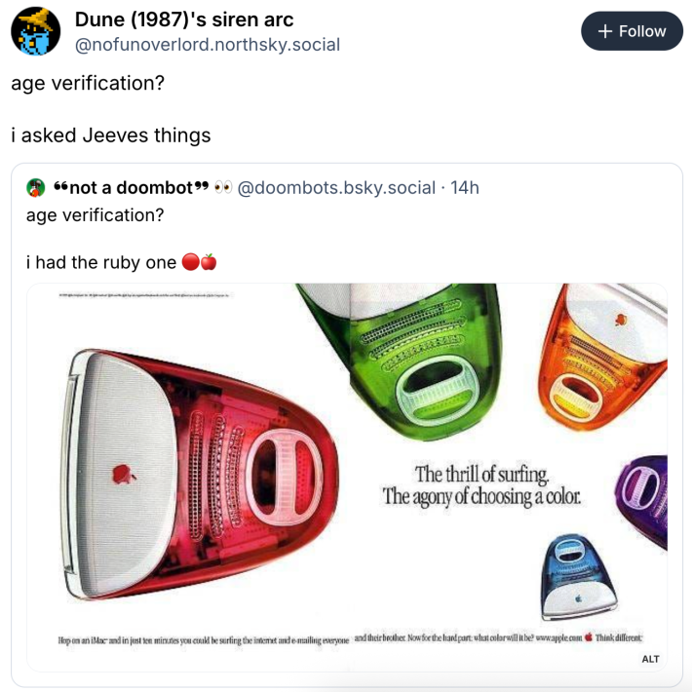This screenshot has height=692, width=692.
Task: Open the Dune (1987)'s siren arc display name
Action: tap(184, 19)
